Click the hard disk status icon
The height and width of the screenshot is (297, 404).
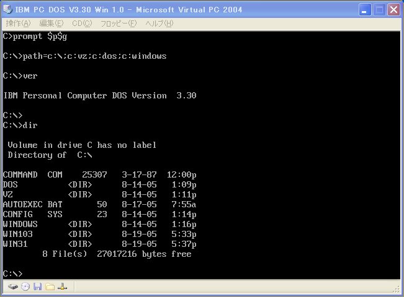pyautogui.click(x=12, y=286)
